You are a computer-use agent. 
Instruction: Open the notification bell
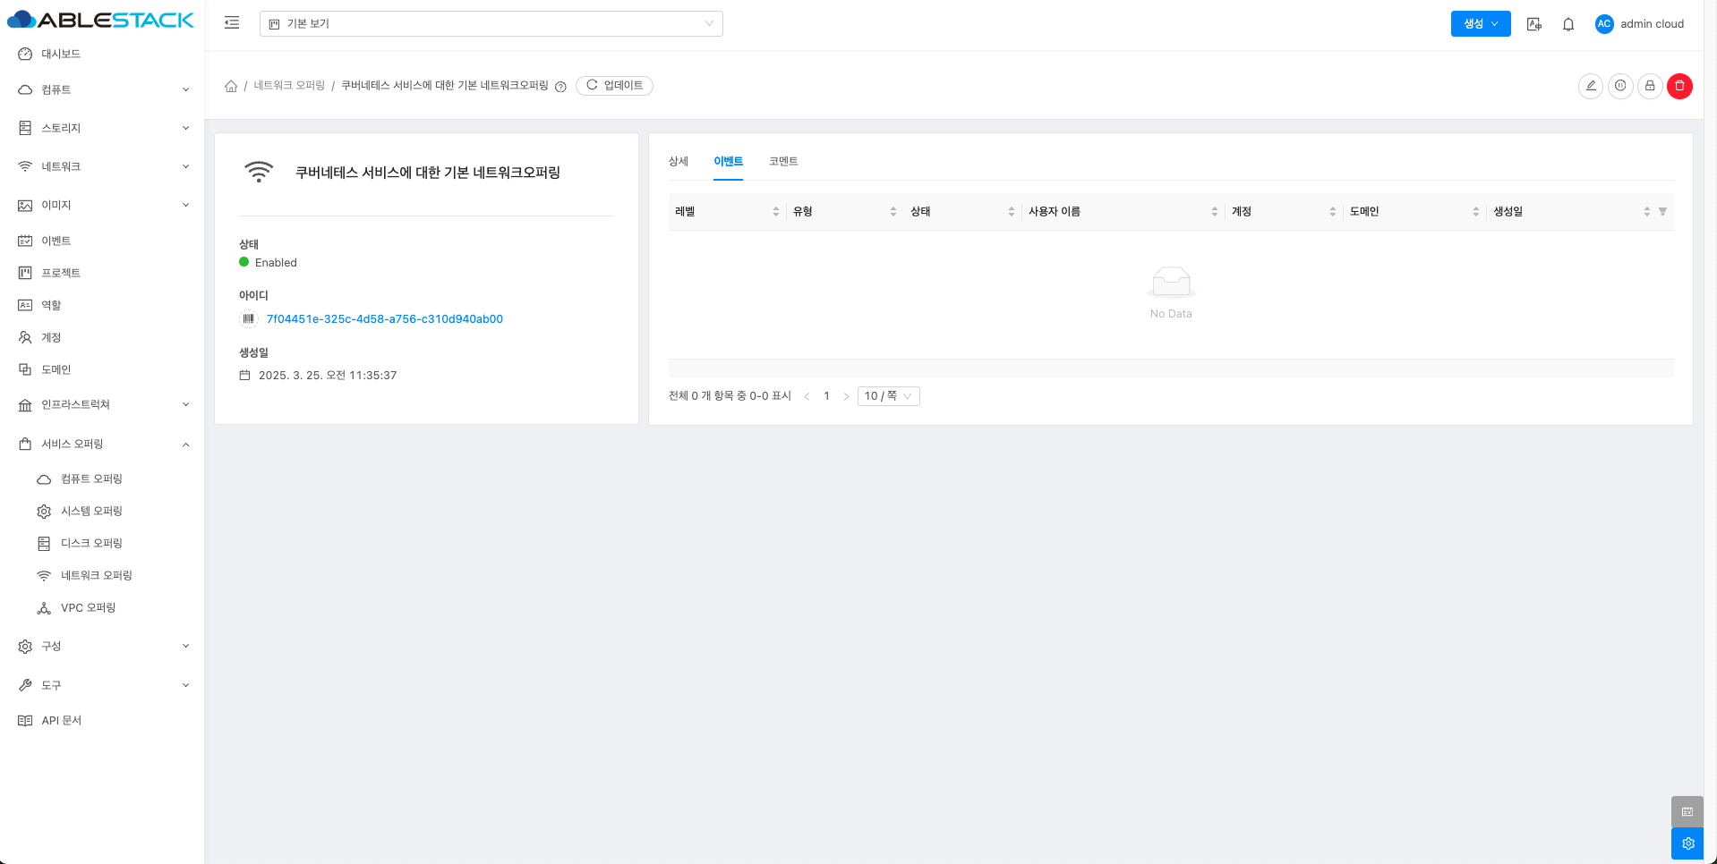tap(1568, 24)
